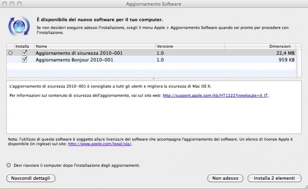Close the Aggiornamento Software window
308x189 pixels.
(5, 4)
